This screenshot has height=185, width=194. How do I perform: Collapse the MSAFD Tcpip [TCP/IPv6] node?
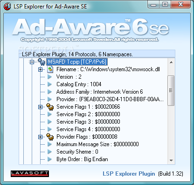pyautogui.click(x=32, y=62)
